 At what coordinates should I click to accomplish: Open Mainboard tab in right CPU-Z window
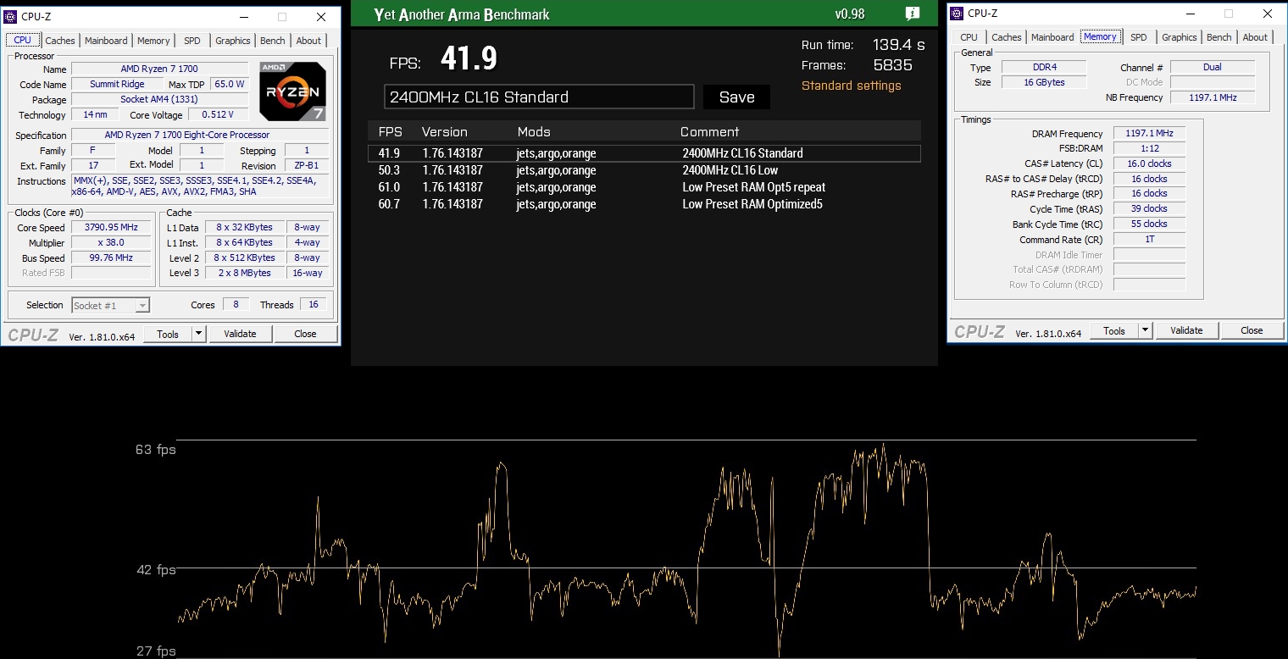1052,37
